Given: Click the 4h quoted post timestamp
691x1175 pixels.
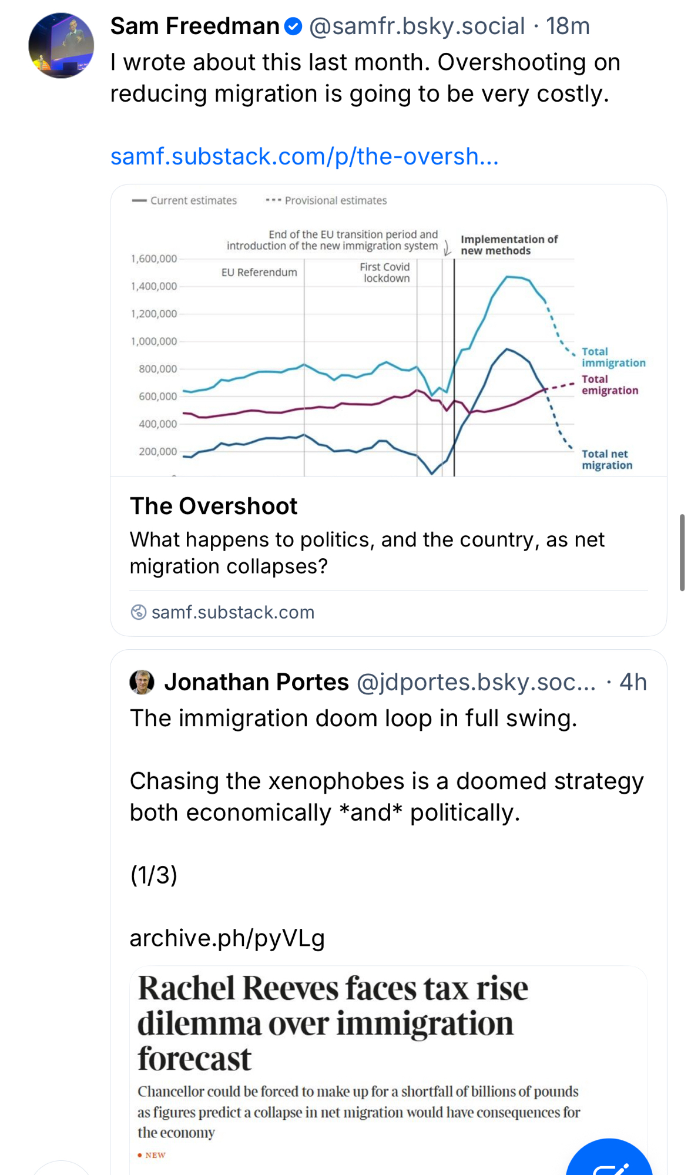Looking at the screenshot, I should (633, 682).
